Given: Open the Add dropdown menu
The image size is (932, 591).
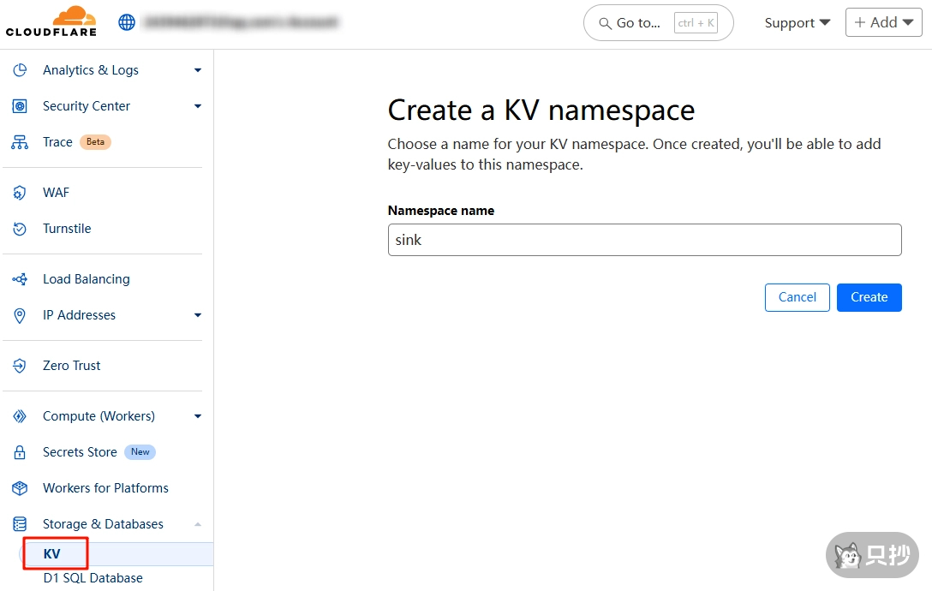Looking at the screenshot, I should coord(883,23).
